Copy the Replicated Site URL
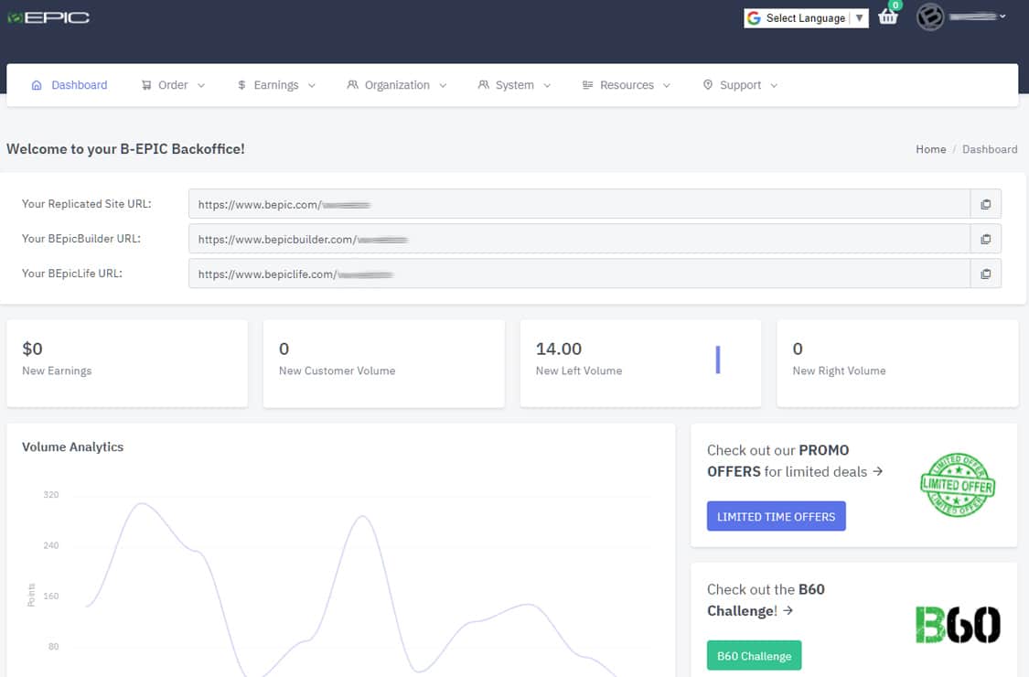 (x=986, y=204)
